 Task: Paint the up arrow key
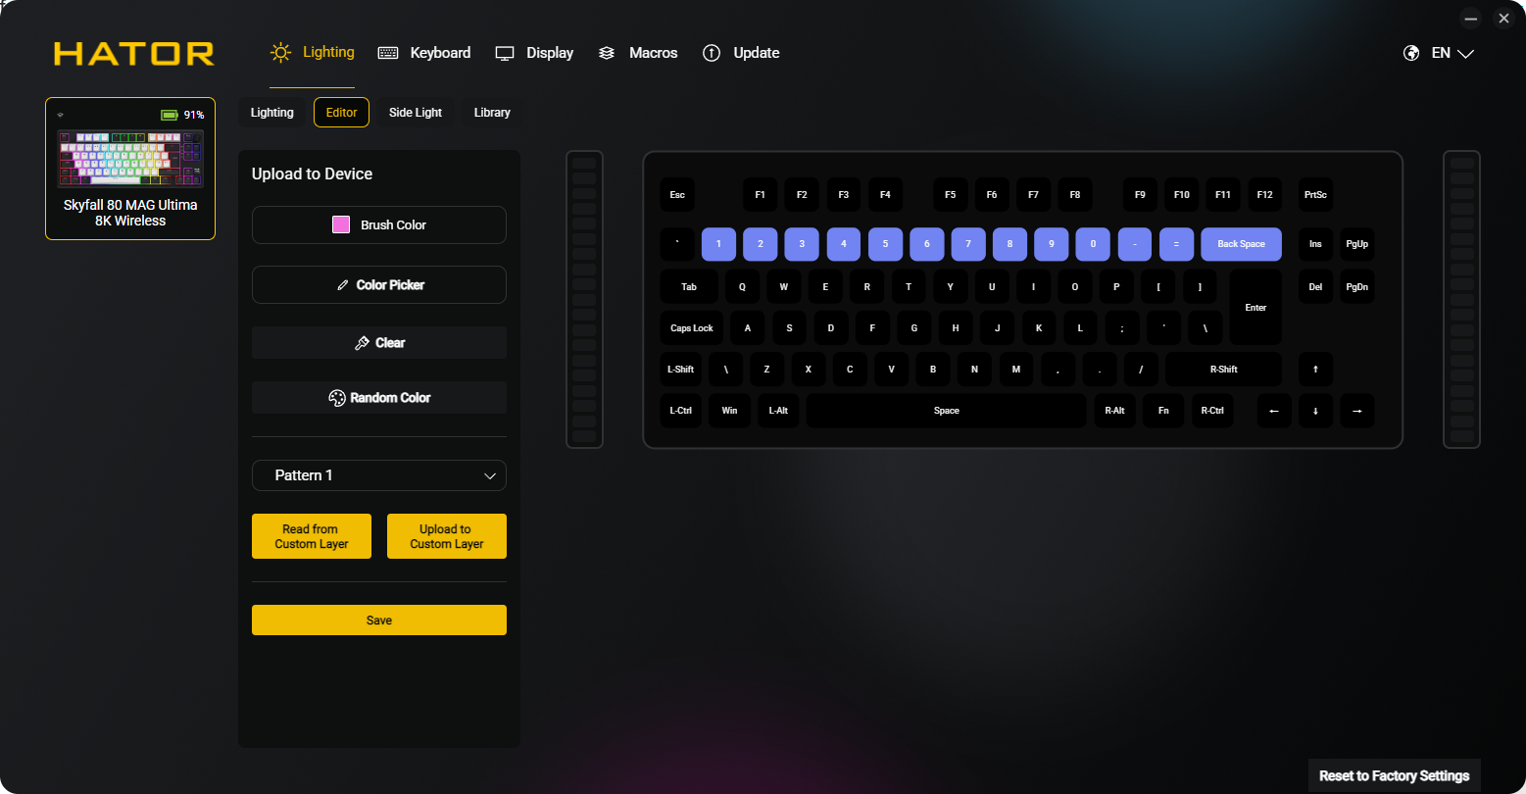pyautogui.click(x=1315, y=370)
